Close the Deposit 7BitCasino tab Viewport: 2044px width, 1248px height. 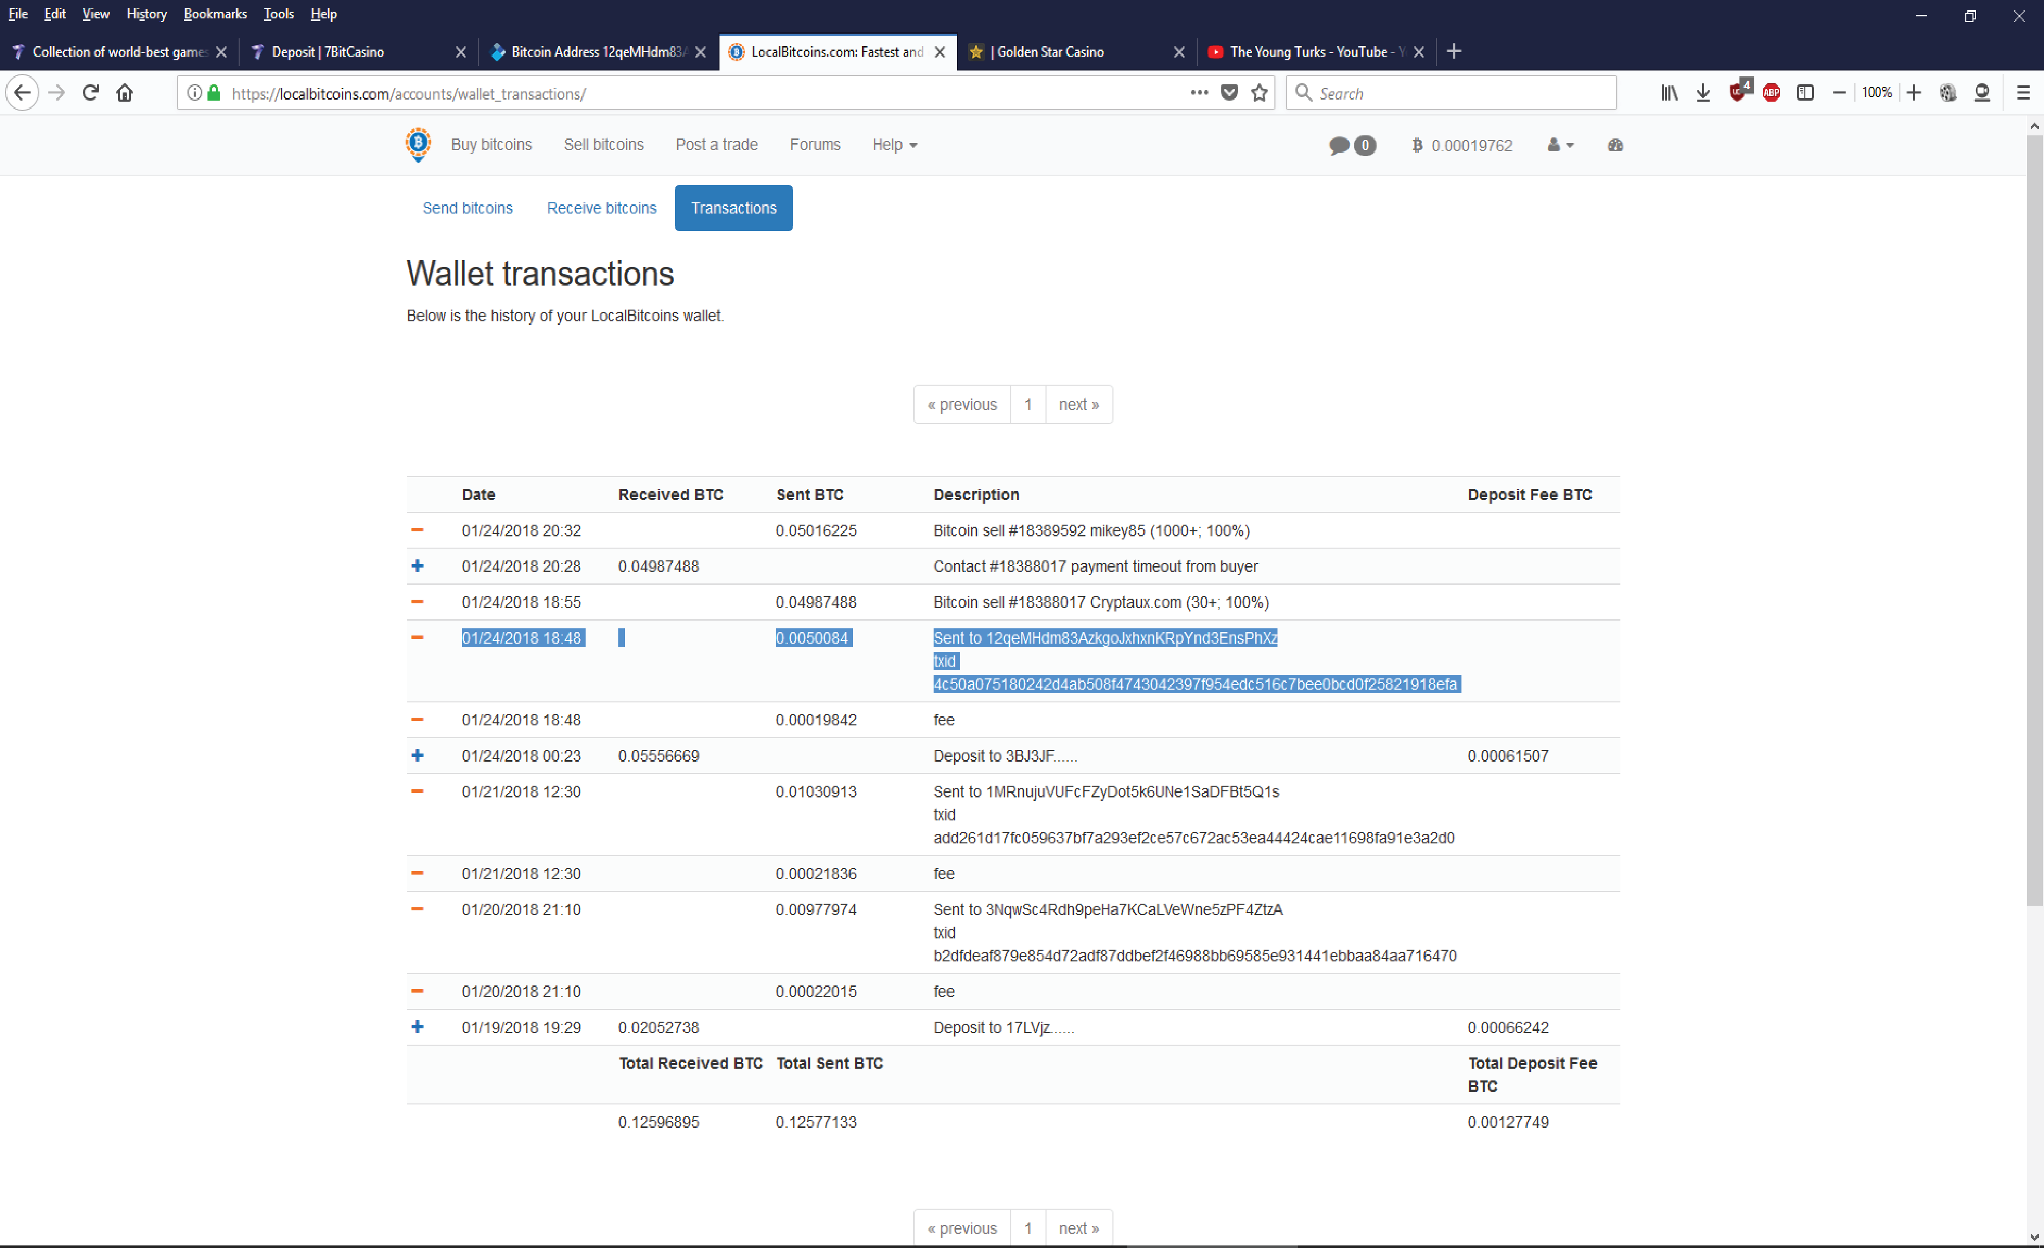460,52
